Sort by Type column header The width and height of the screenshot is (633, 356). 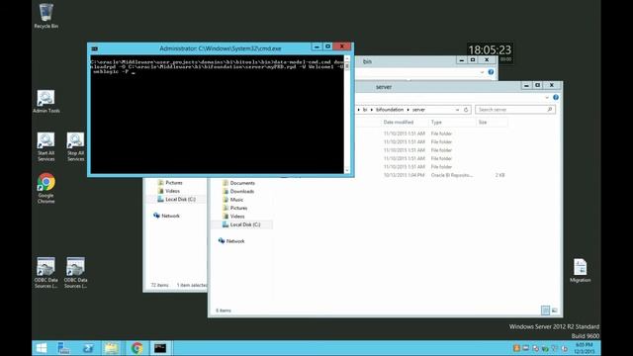[x=436, y=123]
